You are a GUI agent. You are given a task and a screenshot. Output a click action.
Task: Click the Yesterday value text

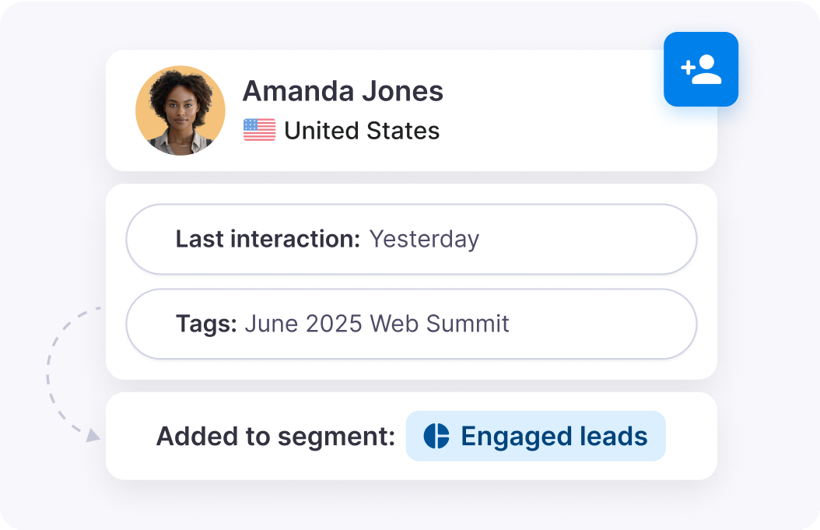coord(424,239)
